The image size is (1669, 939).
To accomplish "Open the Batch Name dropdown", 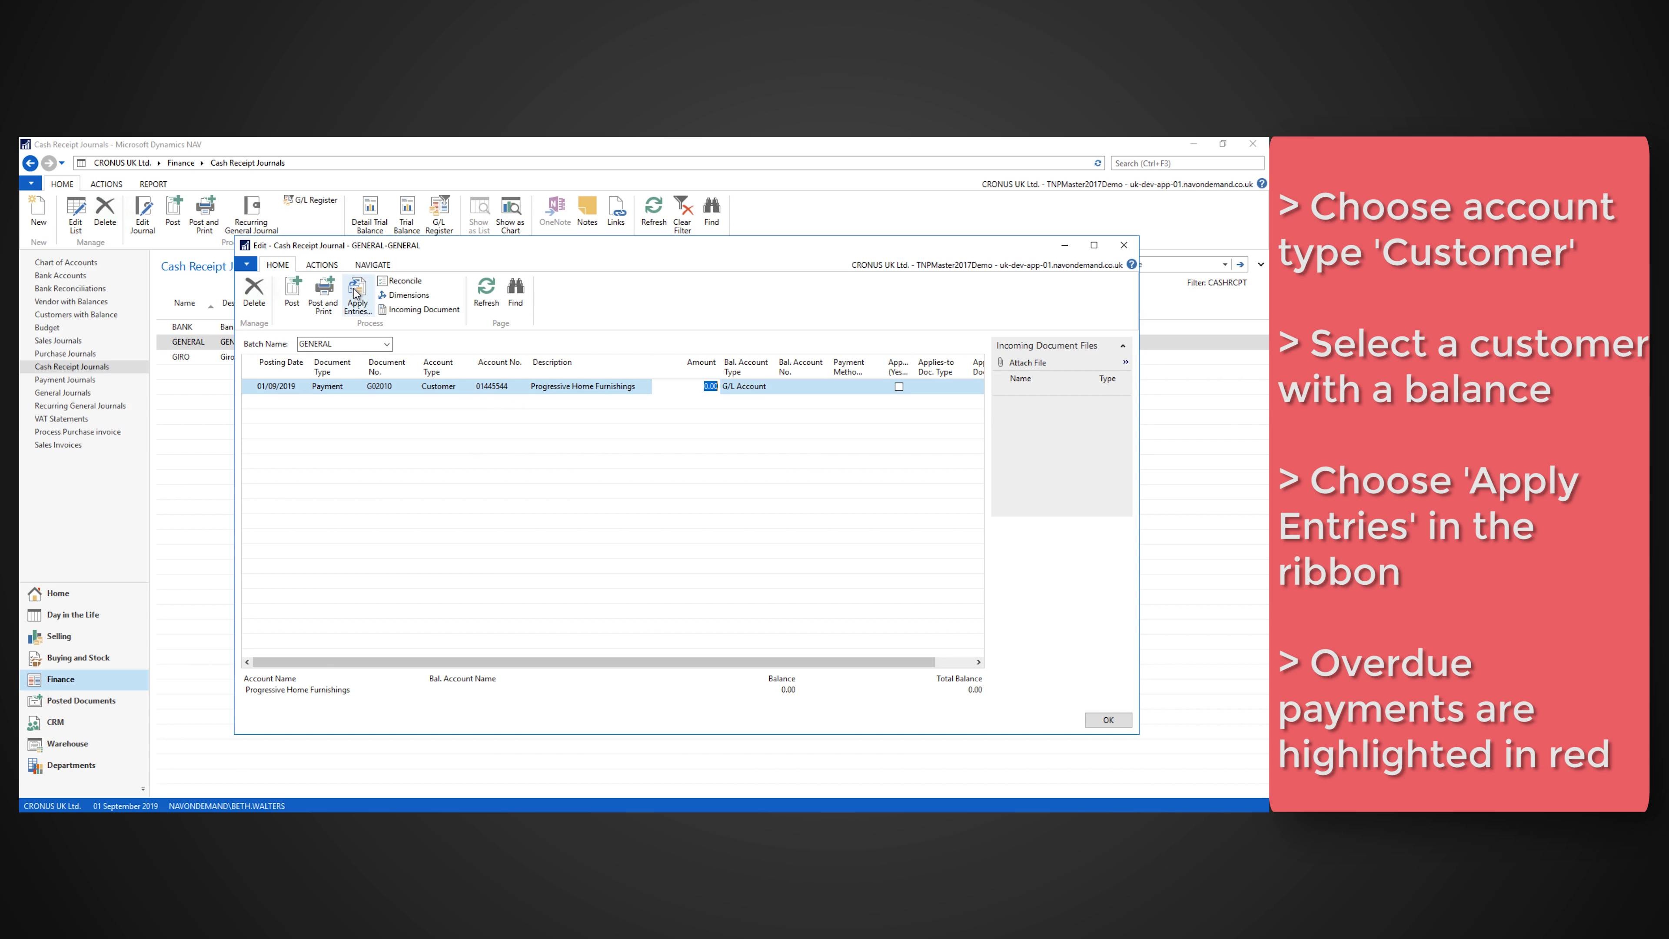I will [386, 344].
